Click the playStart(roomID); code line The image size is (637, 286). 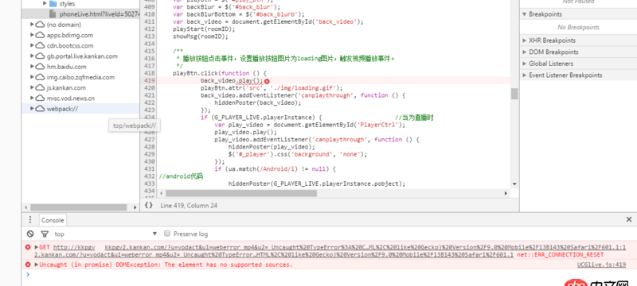click(204, 29)
